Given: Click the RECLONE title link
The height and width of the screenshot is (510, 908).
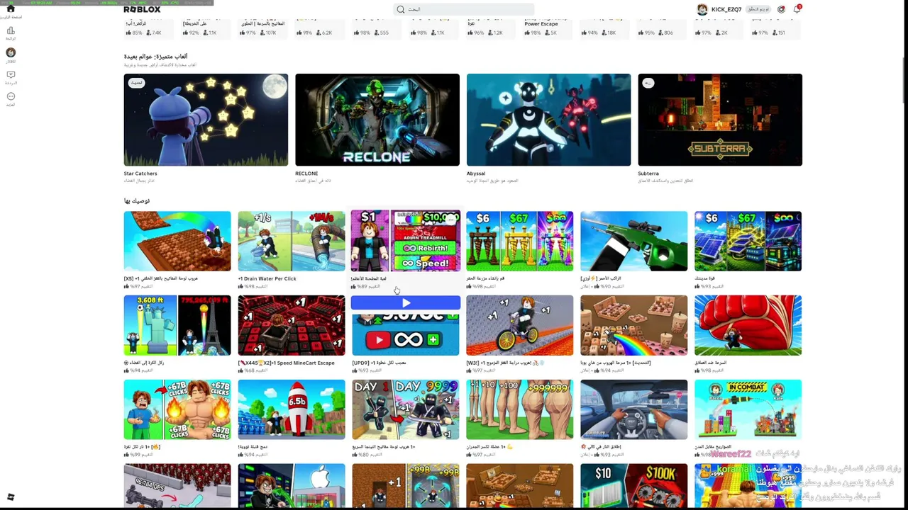Looking at the screenshot, I should [x=306, y=174].
